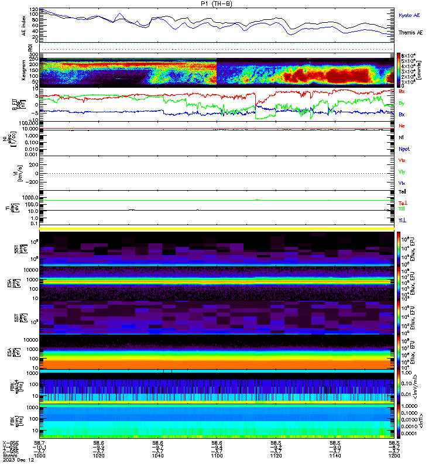This screenshot has width=439, height=468.
Task: Click the bottom nT spectrogram color bar
Action: [399, 421]
